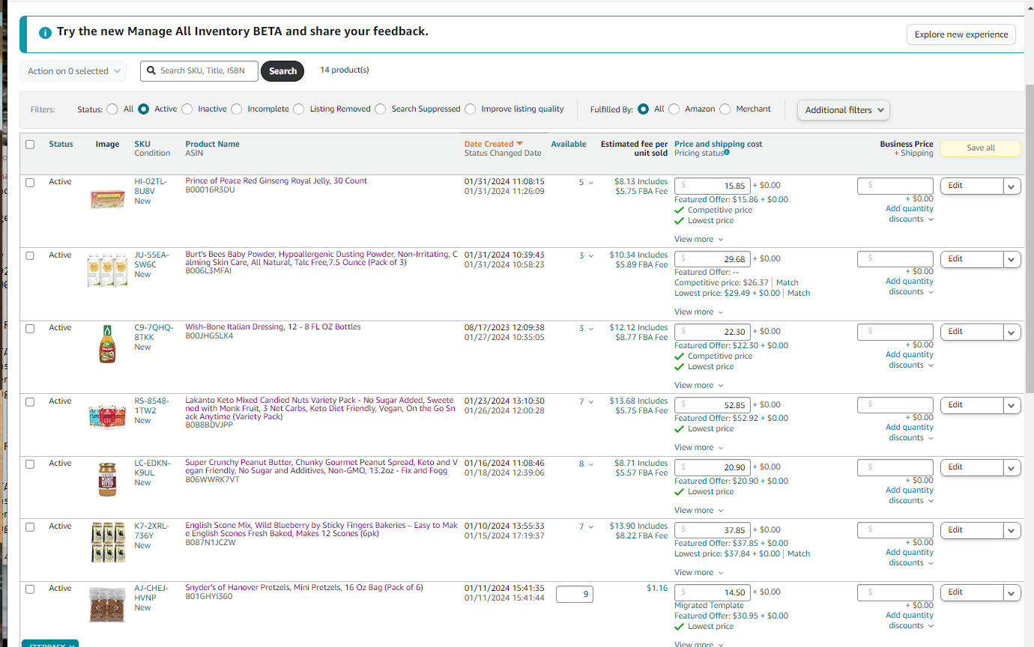Choose the Improve listing quality filter

[471, 109]
